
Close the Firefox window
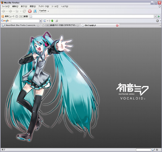click(159, 3)
